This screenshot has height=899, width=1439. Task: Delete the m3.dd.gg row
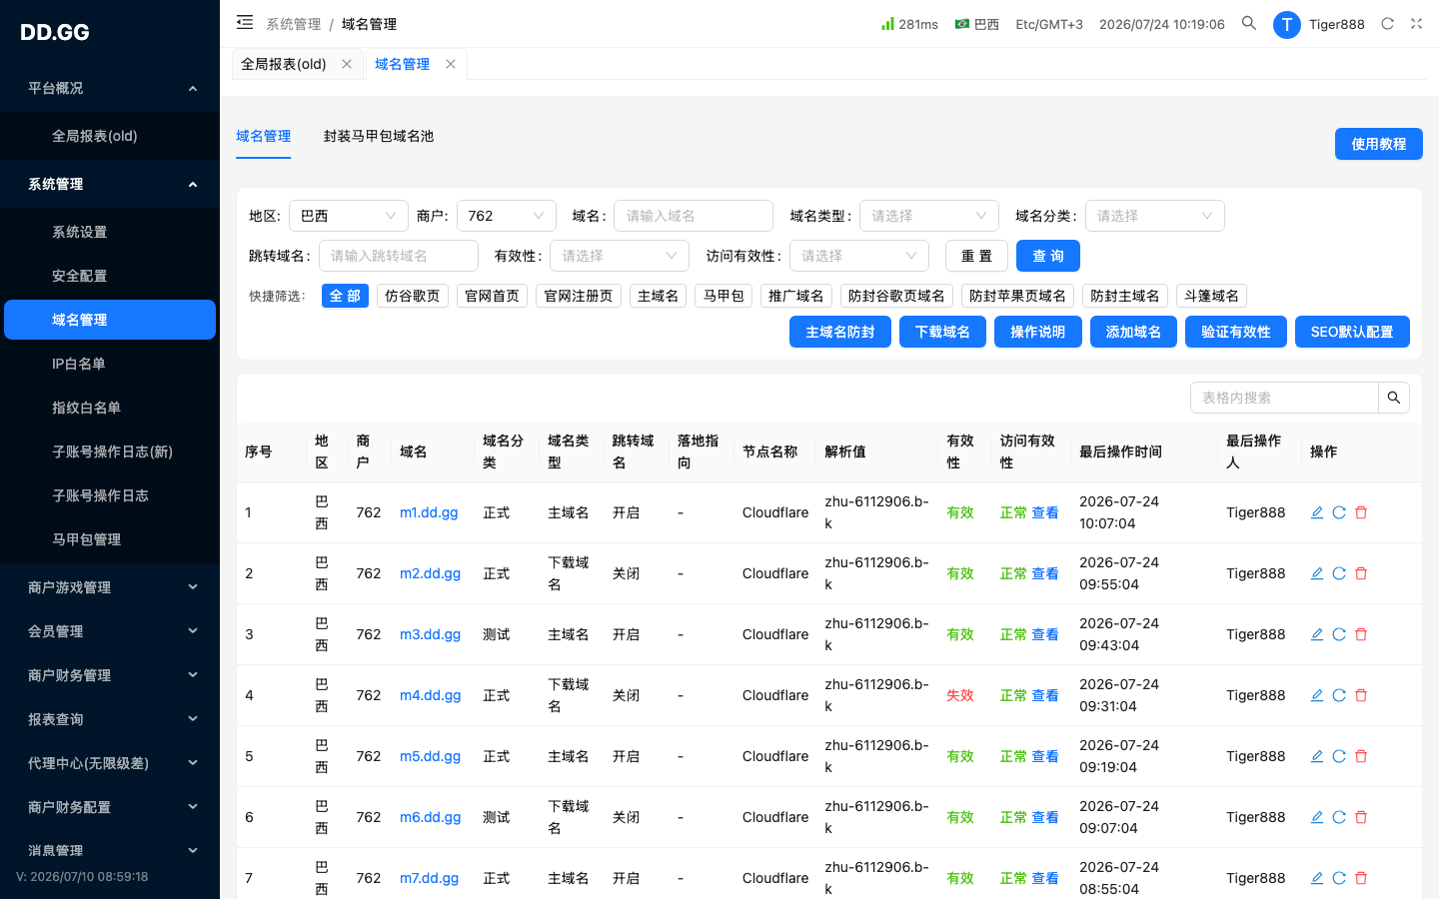tap(1361, 634)
